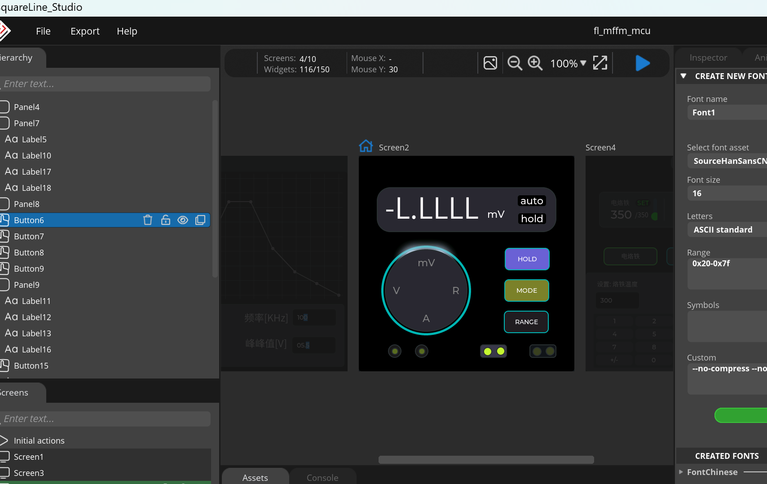Toggle the lock icon on Button6
Viewport: 767px width, 484px height.
(166, 220)
